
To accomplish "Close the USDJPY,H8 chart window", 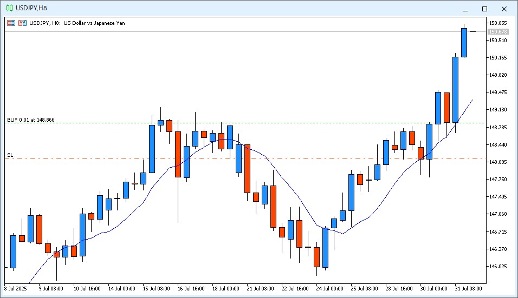I will click(504, 9).
